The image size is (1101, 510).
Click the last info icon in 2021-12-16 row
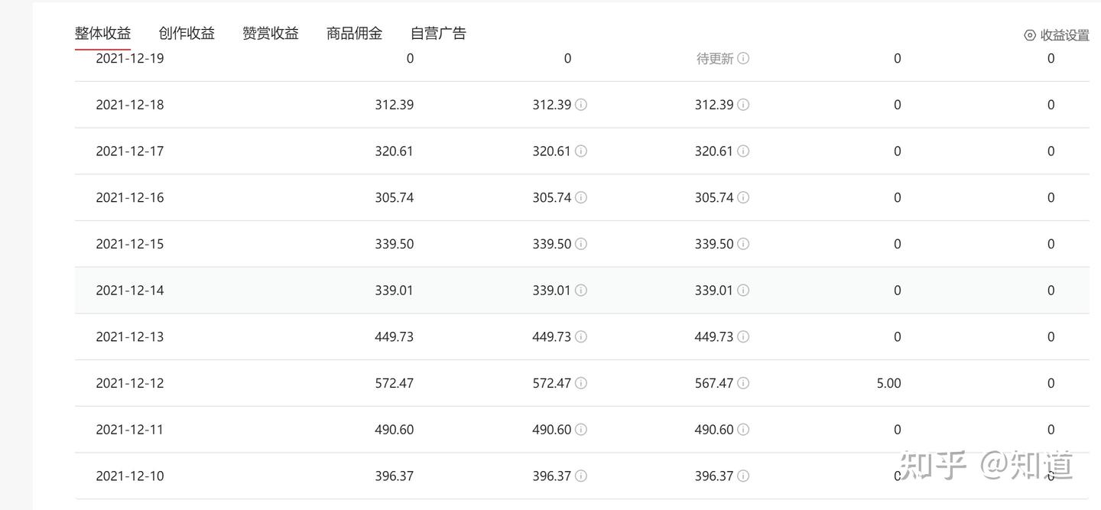pyautogui.click(x=743, y=197)
